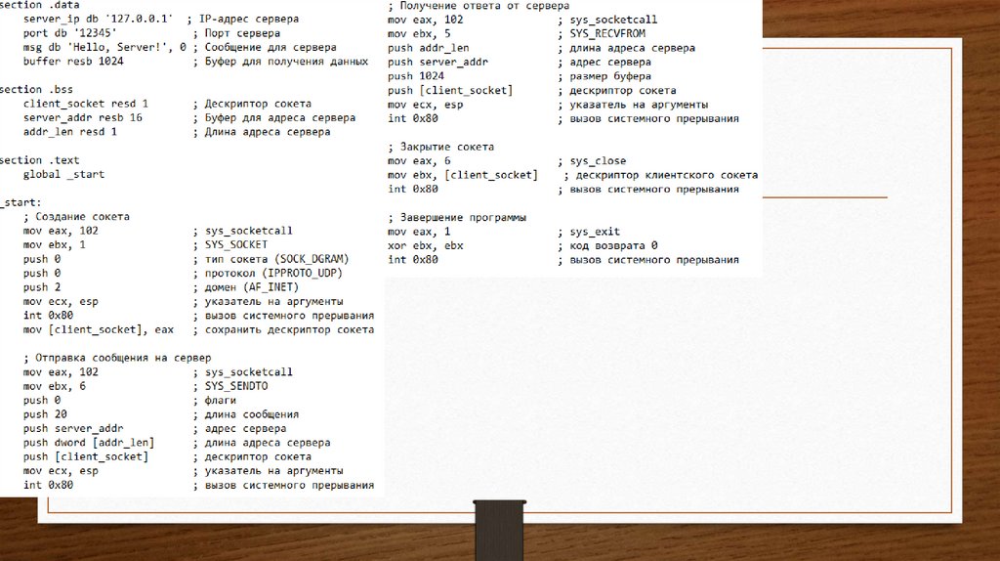Click the instruction "xor ebx, ebx"
Image resolution: width=1000 pixels, height=561 pixels.
tap(426, 245)
